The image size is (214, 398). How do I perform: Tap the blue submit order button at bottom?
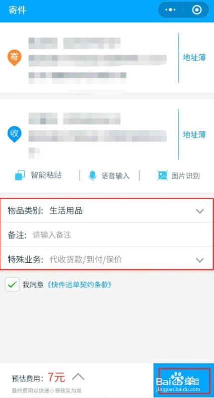pos(184,380)
